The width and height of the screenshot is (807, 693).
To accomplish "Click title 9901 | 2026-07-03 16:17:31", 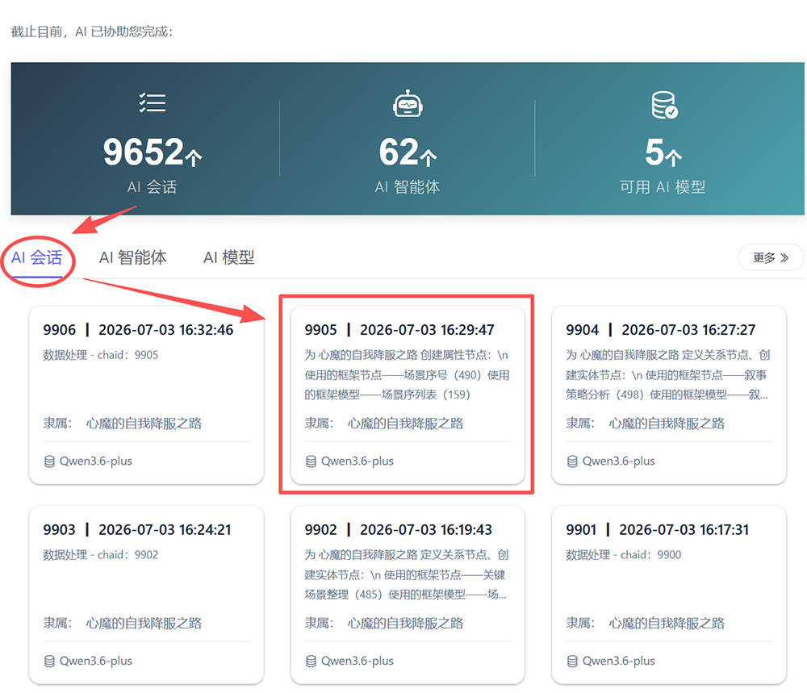I will click(657, 529).
